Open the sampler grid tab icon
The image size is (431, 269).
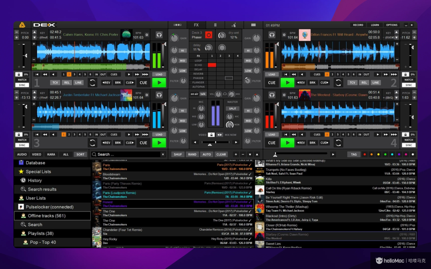pos(215,25)
